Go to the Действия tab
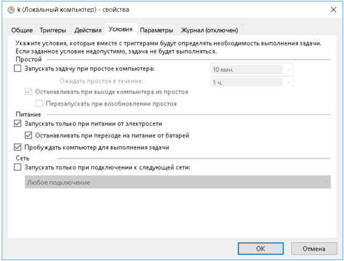The width and height of the screenshot is (344, 261). tap(88, 30)
